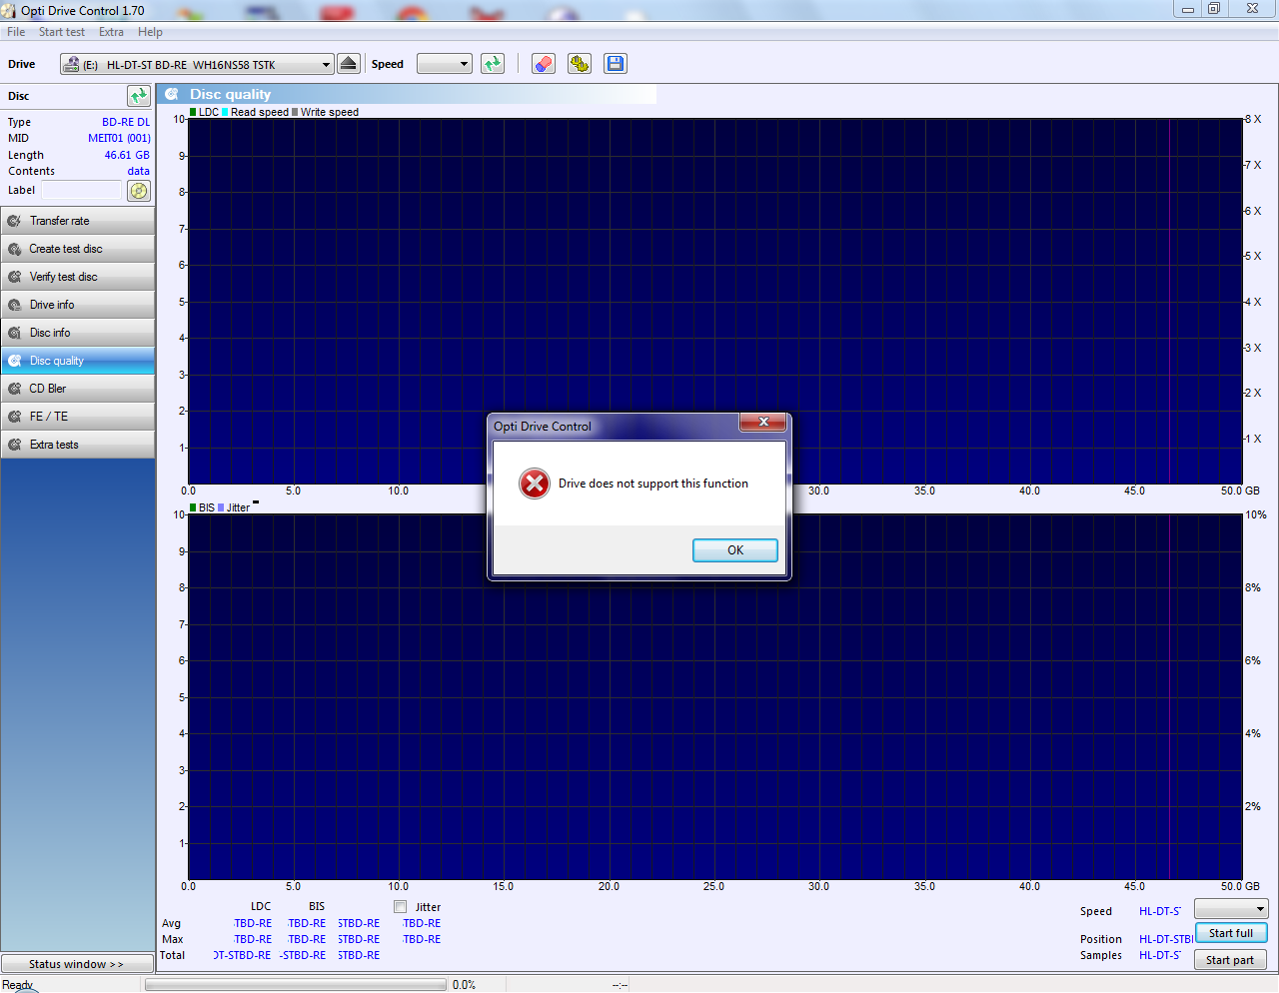Screen dimensions: 1279x993
Task: Expand the toolbar Speed dropdown
Action: tap(464, 65)
